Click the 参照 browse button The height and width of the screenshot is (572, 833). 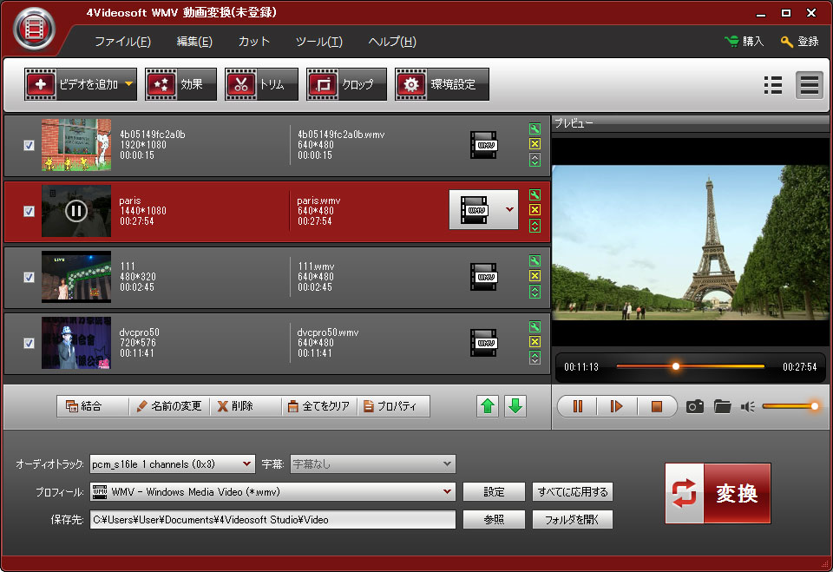pos(494,520)
